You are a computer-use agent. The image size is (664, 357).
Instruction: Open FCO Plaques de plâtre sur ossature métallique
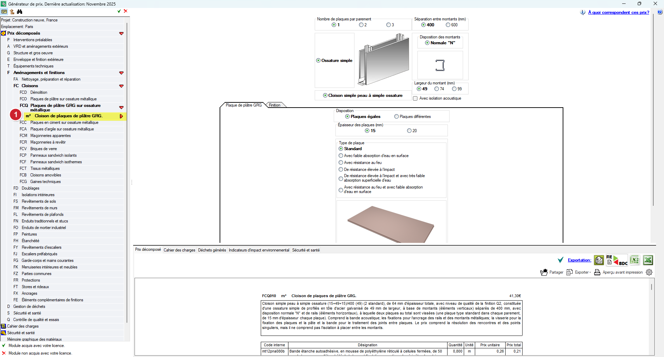[64, 99]
